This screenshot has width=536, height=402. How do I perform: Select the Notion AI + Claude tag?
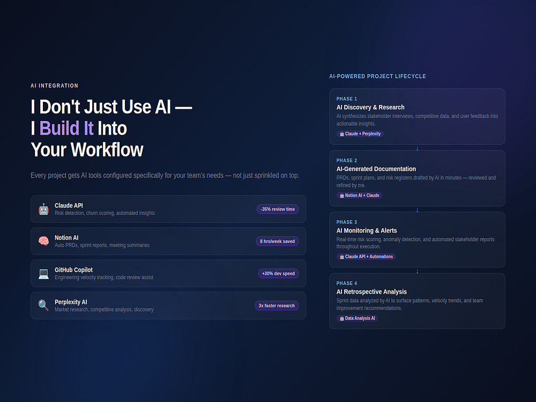[x=359, y=196]
